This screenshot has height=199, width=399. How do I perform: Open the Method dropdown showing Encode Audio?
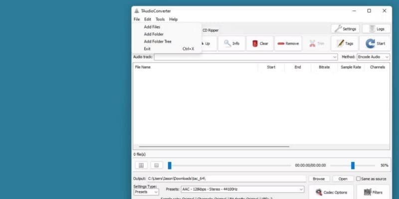coord(373,57)
